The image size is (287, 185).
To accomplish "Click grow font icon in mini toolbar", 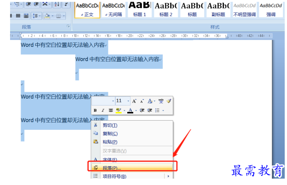I will click(x=134, y=101).
